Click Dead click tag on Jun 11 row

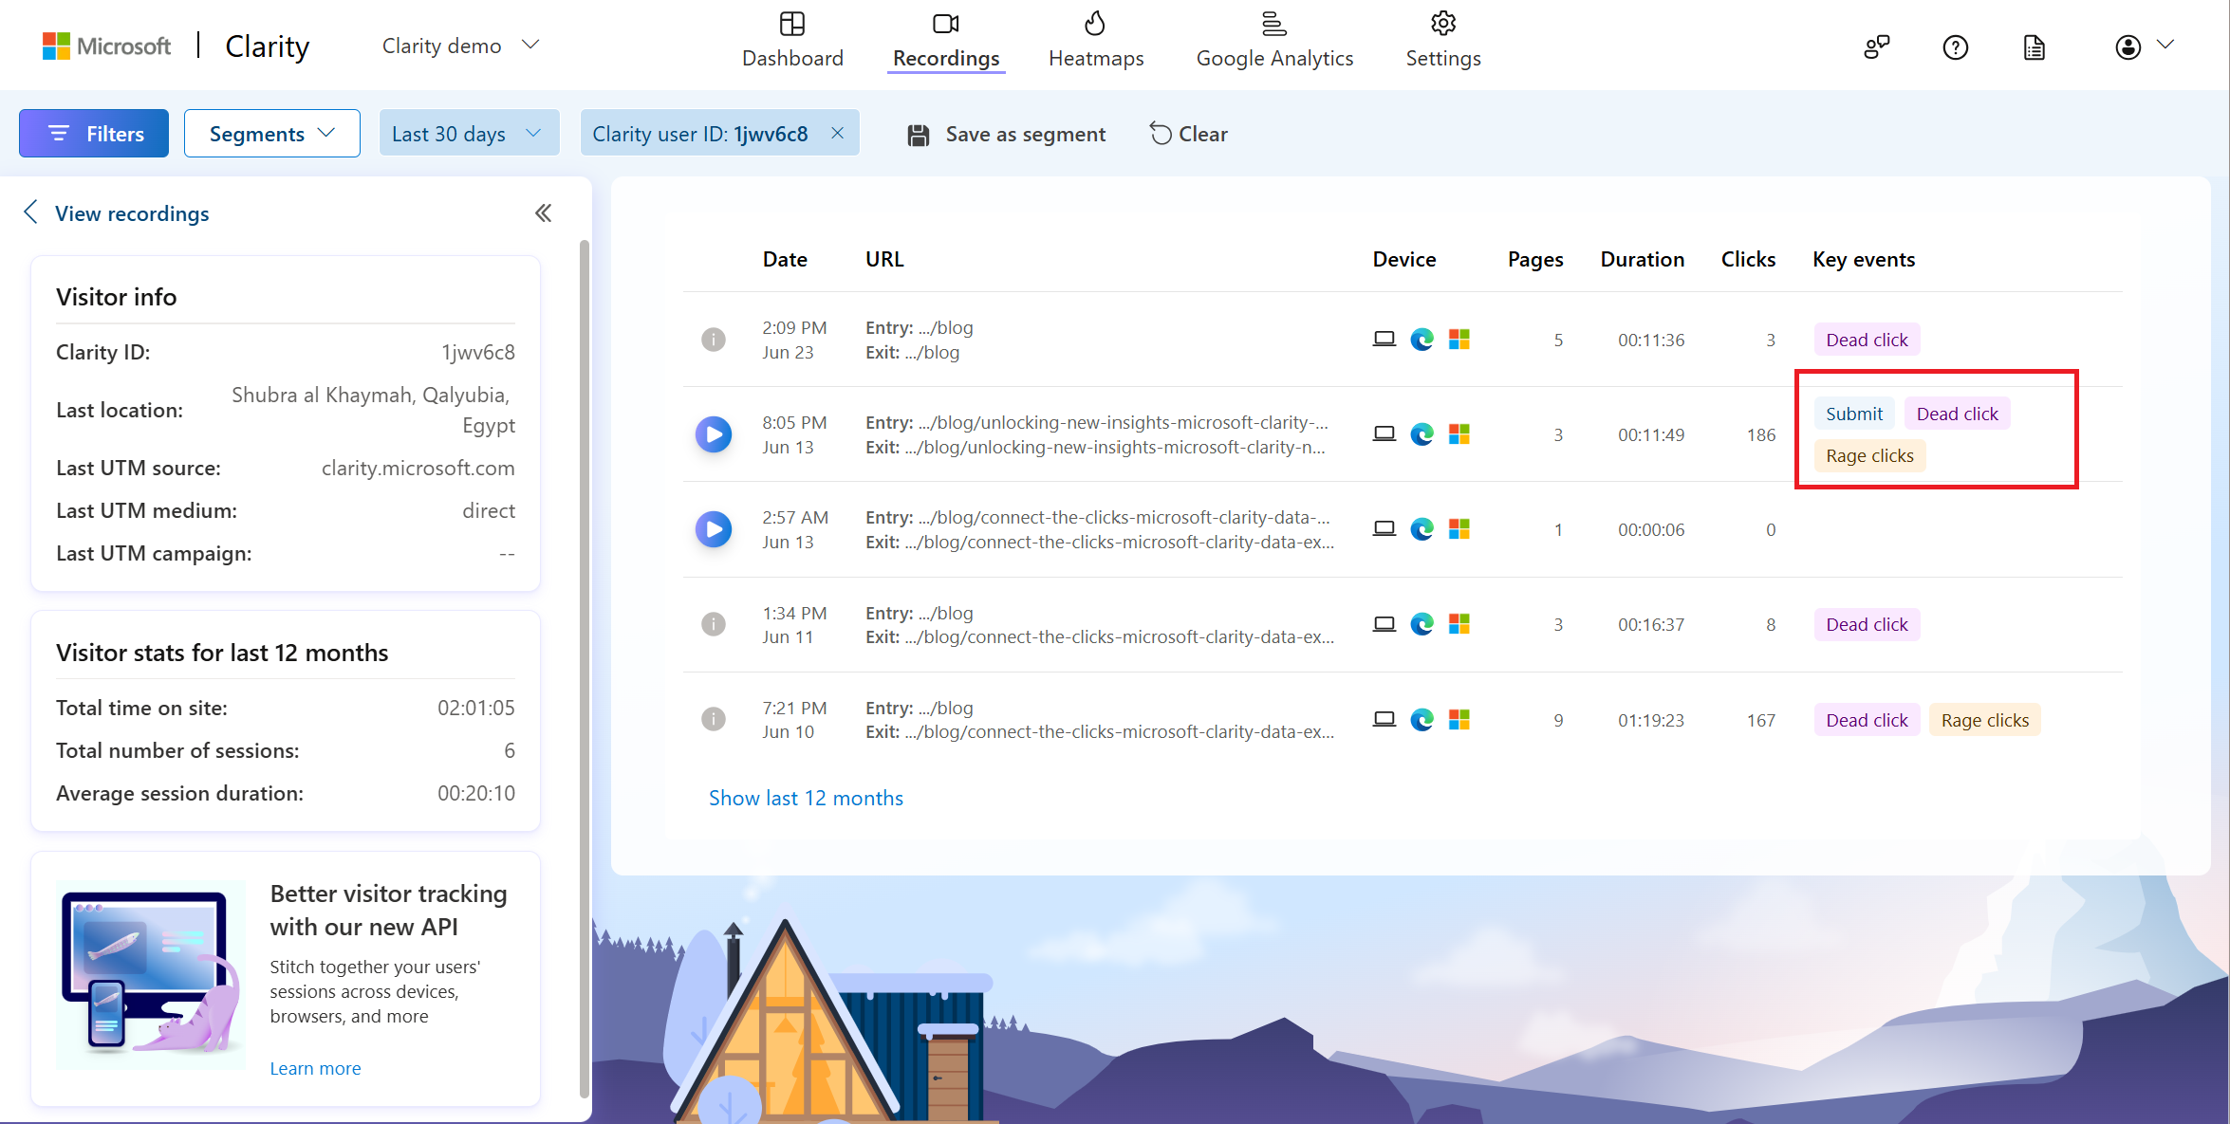[x=1867, y=624]
